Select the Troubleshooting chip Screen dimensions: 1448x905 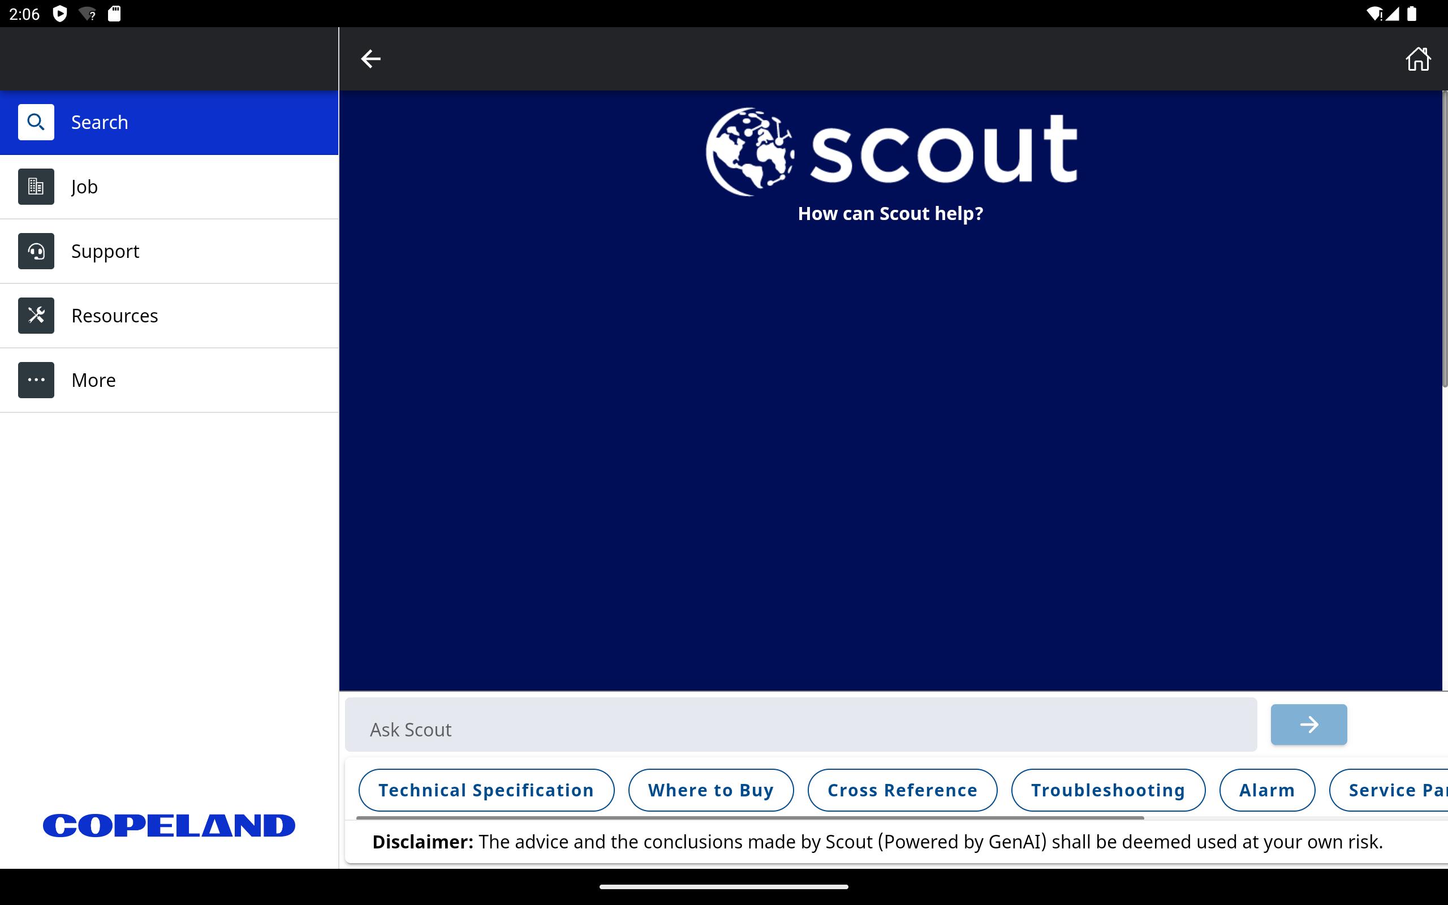pos(1107,790)
